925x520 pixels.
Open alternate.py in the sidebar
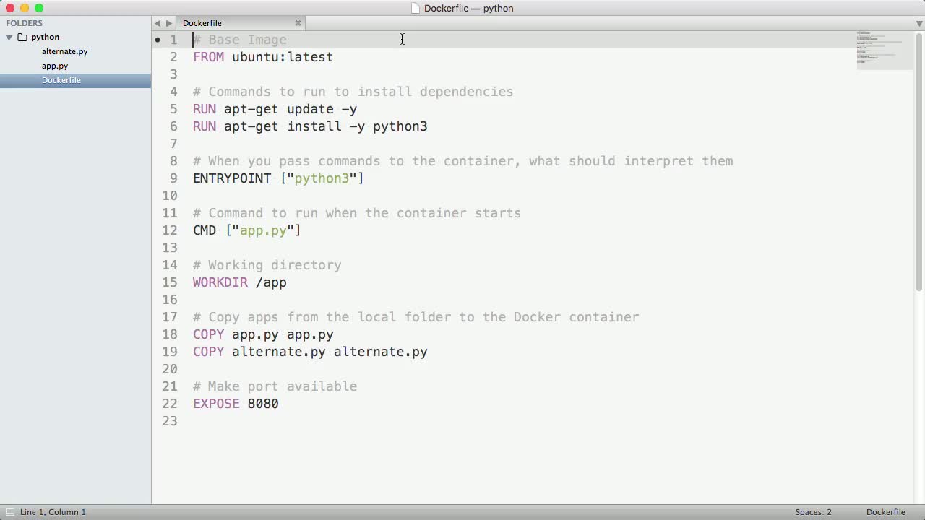tap(64, 51)
